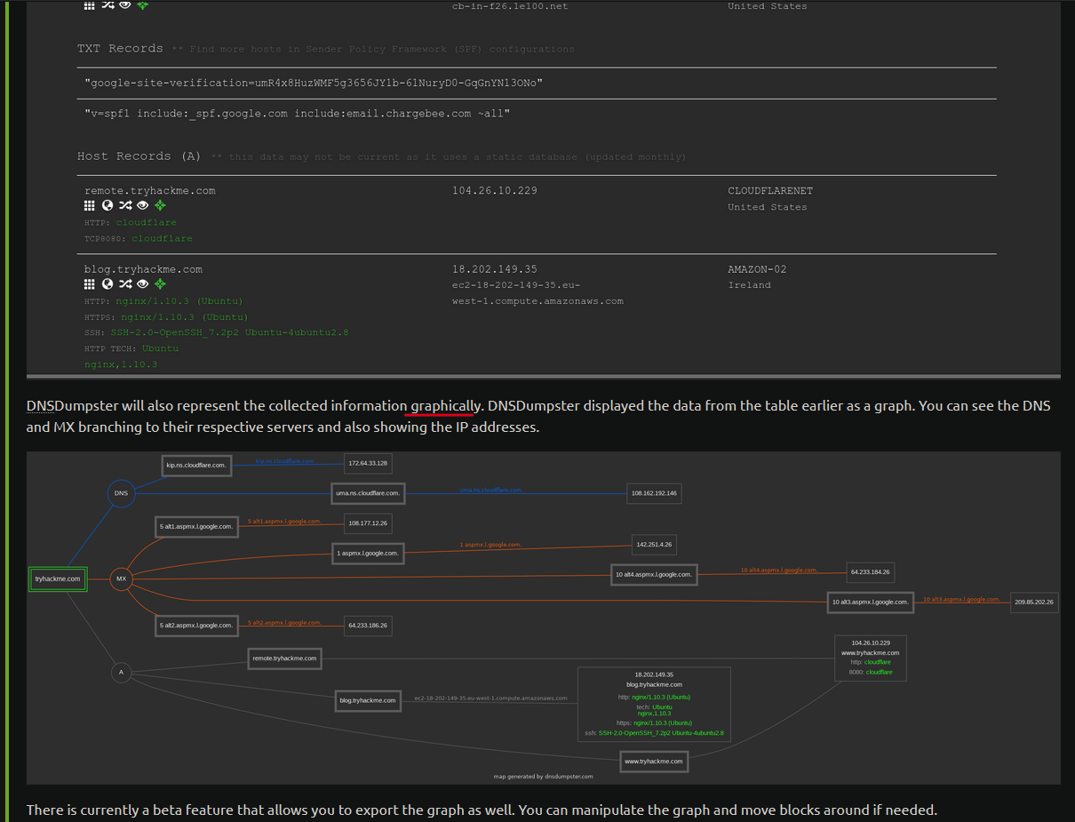Click the blog.tryhackme.com graph node
Screen dimensions: 1075x822
coord(368,700)
